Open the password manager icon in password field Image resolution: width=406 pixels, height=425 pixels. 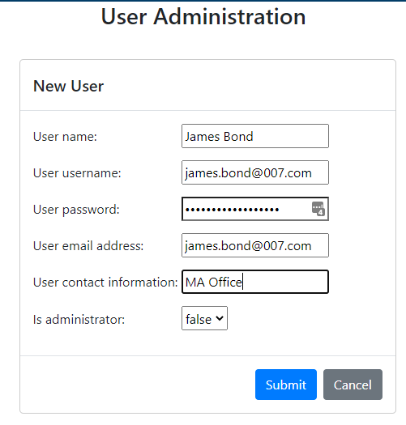(x=318, y=209)
